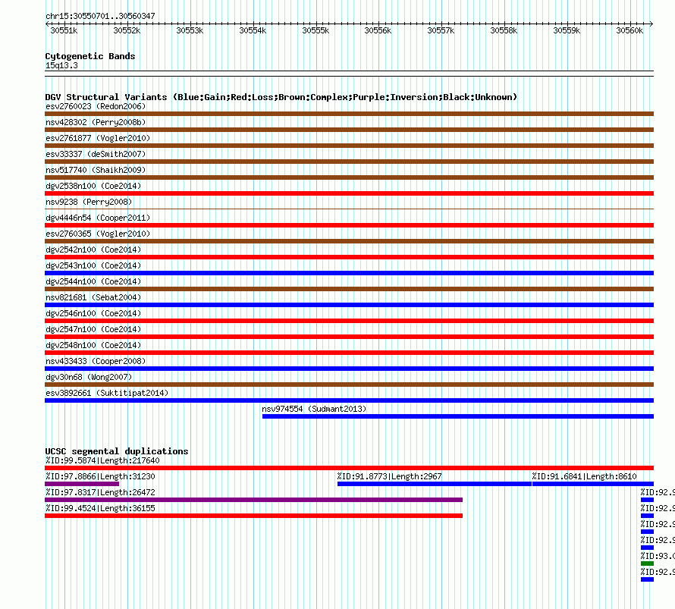The image size is (675, 609).
Task: Click the 30554k ruler tick label
Action: point(253,30)
